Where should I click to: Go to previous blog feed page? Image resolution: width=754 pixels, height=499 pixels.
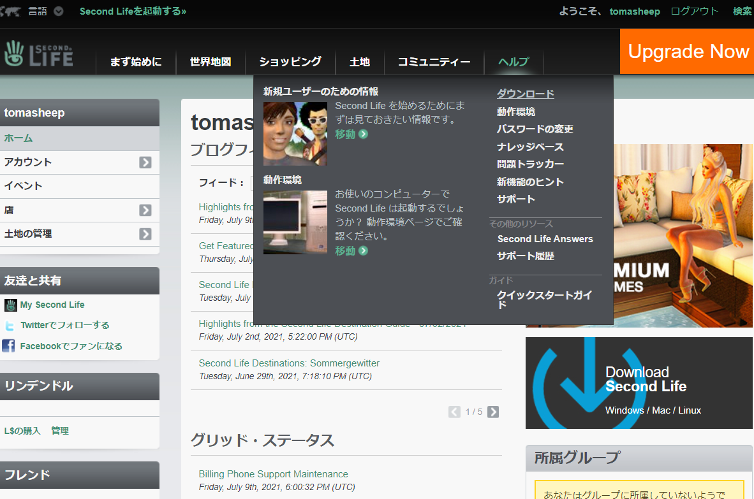click(454, 412)
